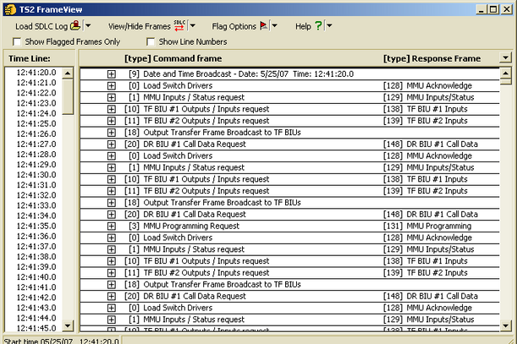Viewport: 517px width, 344px height.
Task: Open the Help dropdown arrow
Action: click(329, 26)
